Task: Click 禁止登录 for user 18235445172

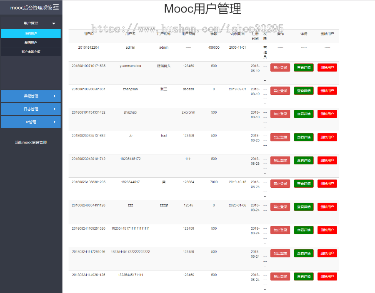Action: tap(280, 160)
